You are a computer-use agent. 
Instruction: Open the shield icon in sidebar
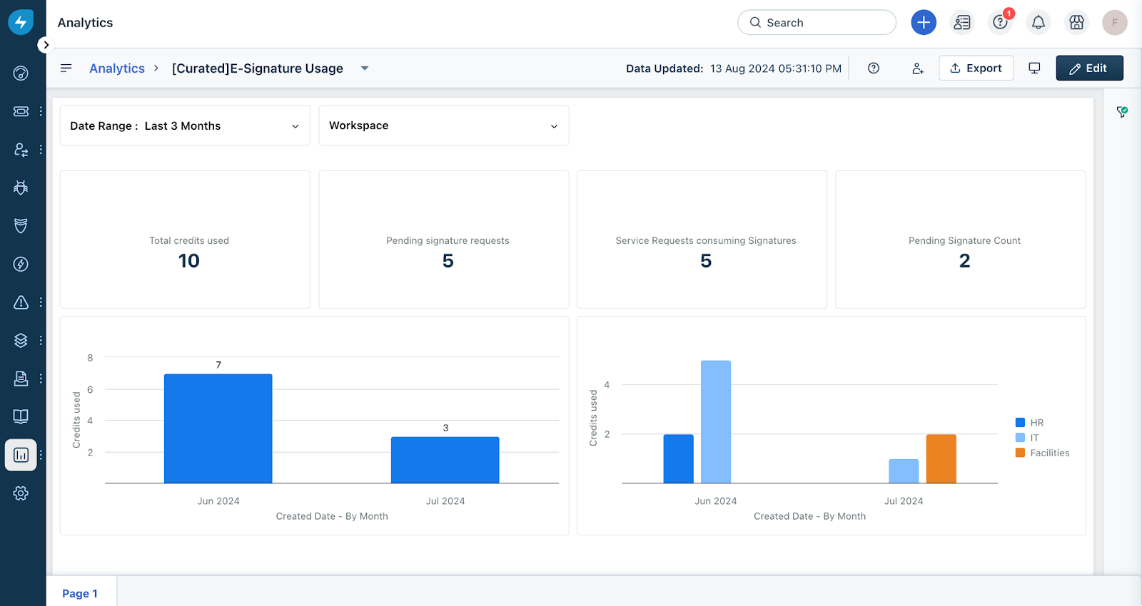[21, 226]
